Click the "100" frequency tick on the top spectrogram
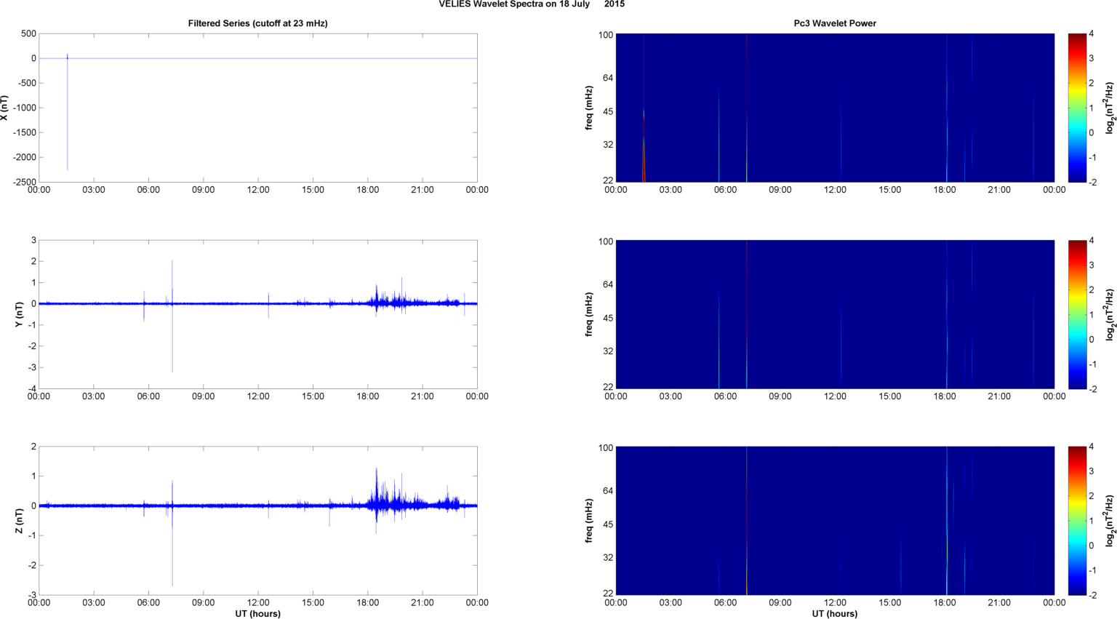Image resolution: width=1117 pixels, height=619 pixels. (606, 35)
